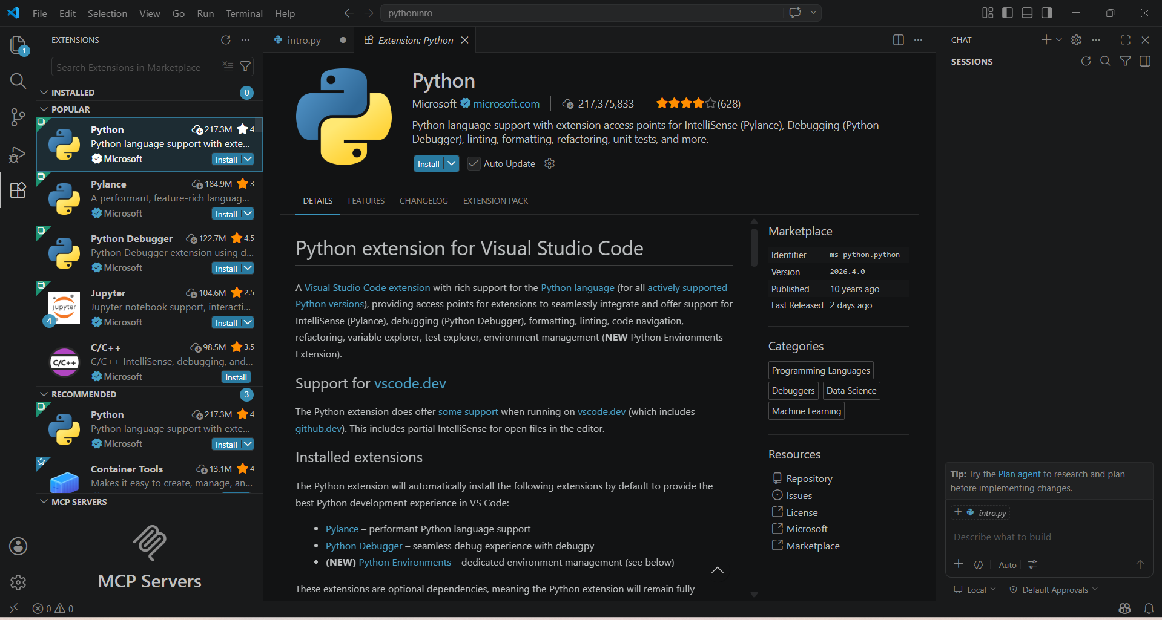Open Source Control view
Screen dimensions: 1162x620
coord(18,117)
